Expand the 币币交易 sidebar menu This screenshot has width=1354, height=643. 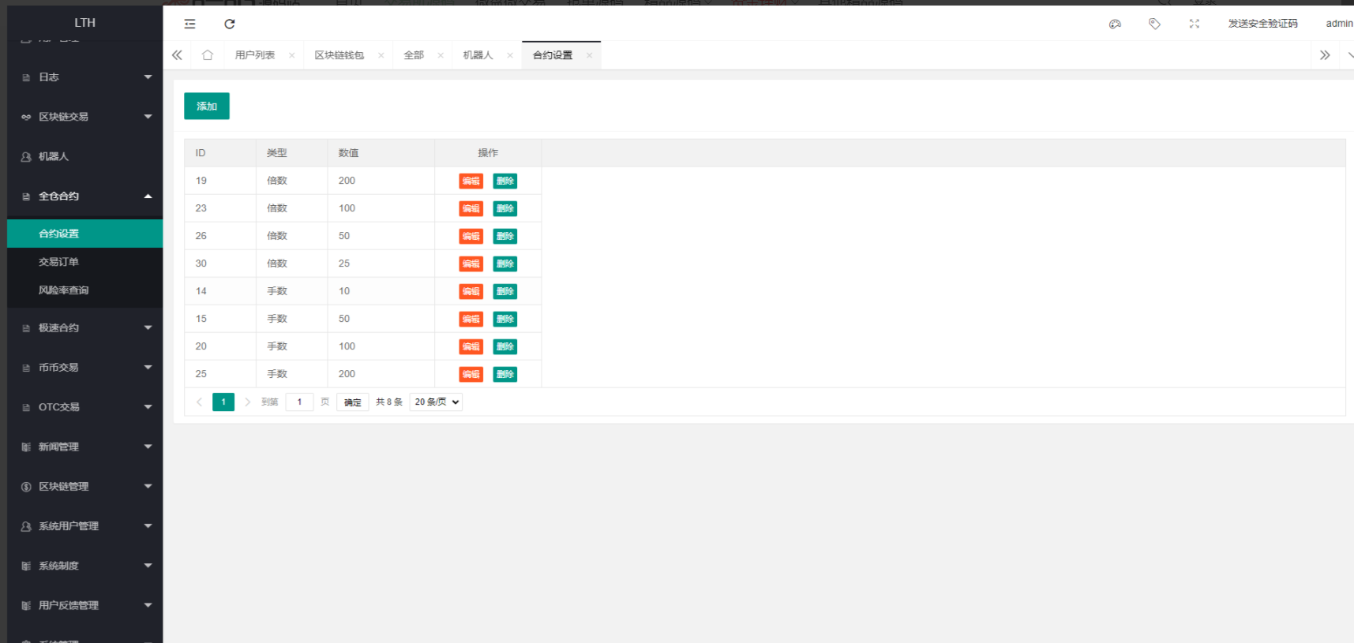[x=84, y=368]
